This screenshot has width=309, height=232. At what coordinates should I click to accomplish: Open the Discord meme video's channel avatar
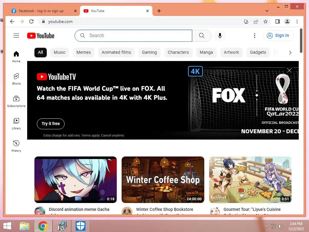[x=40, y=211]
